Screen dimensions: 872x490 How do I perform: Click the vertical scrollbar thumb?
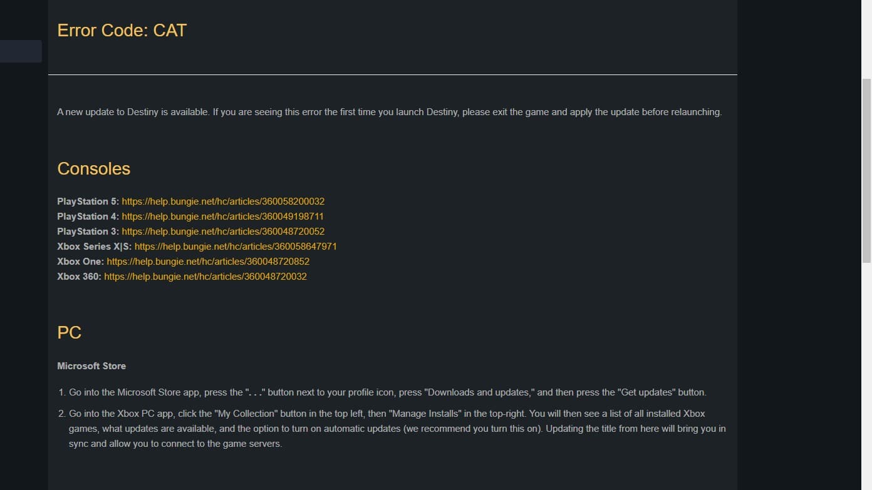(866, 170)
